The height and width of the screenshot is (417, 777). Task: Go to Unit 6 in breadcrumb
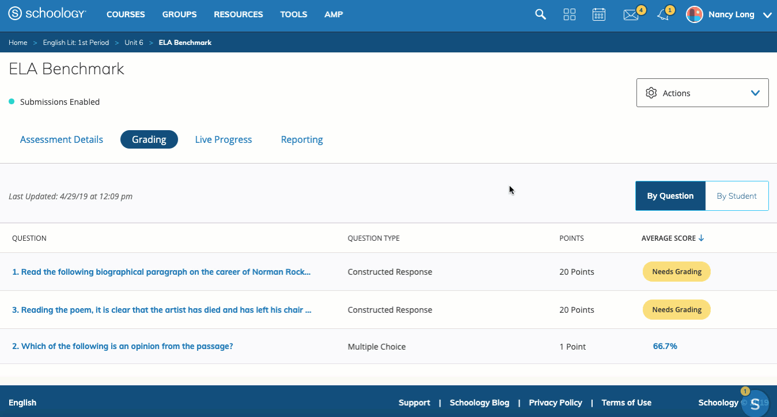pos(134,43)
